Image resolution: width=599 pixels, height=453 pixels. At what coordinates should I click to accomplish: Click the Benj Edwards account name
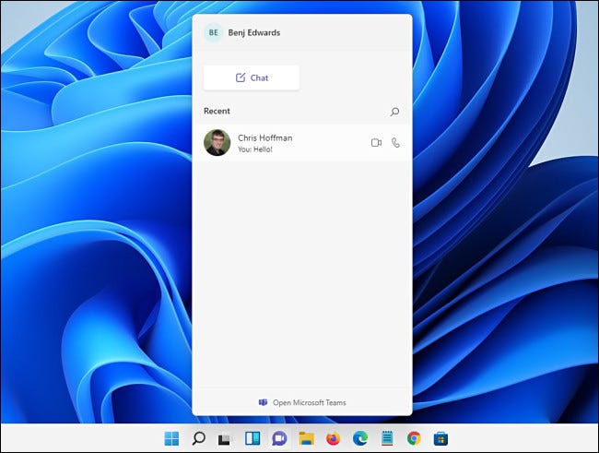pyautogui.click(x=254, y=32)
